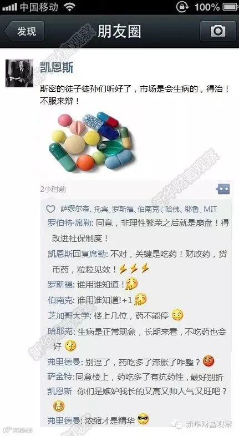Open 萨金特 commenter profile

(60, 377)
